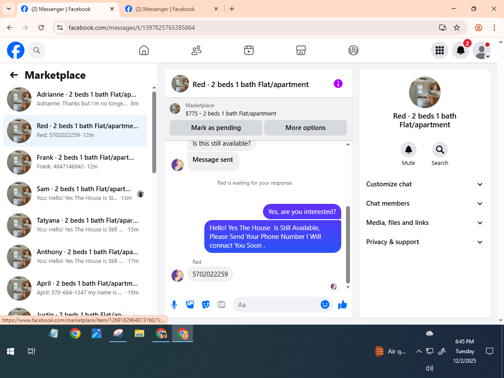The image size is (504, 378).
Task: View site information icon in address bar
Action: (60, 28)
